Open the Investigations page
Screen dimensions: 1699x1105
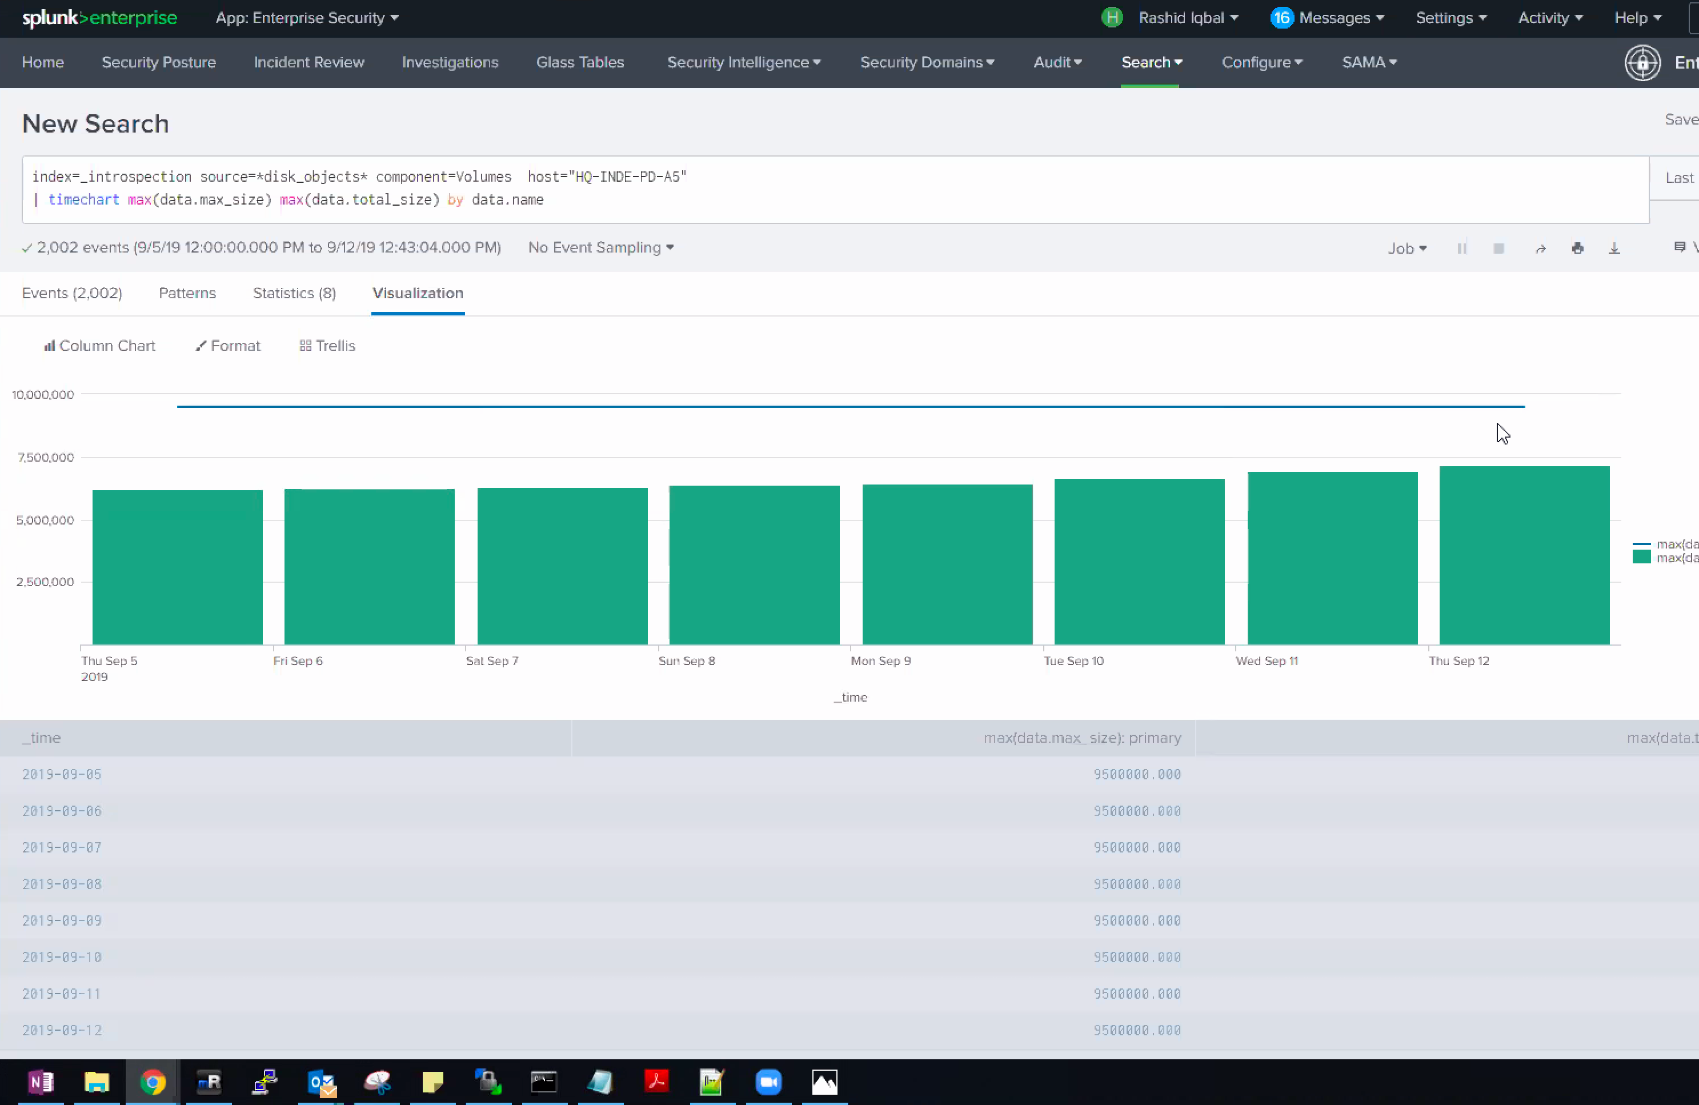(x=450, y=63)
